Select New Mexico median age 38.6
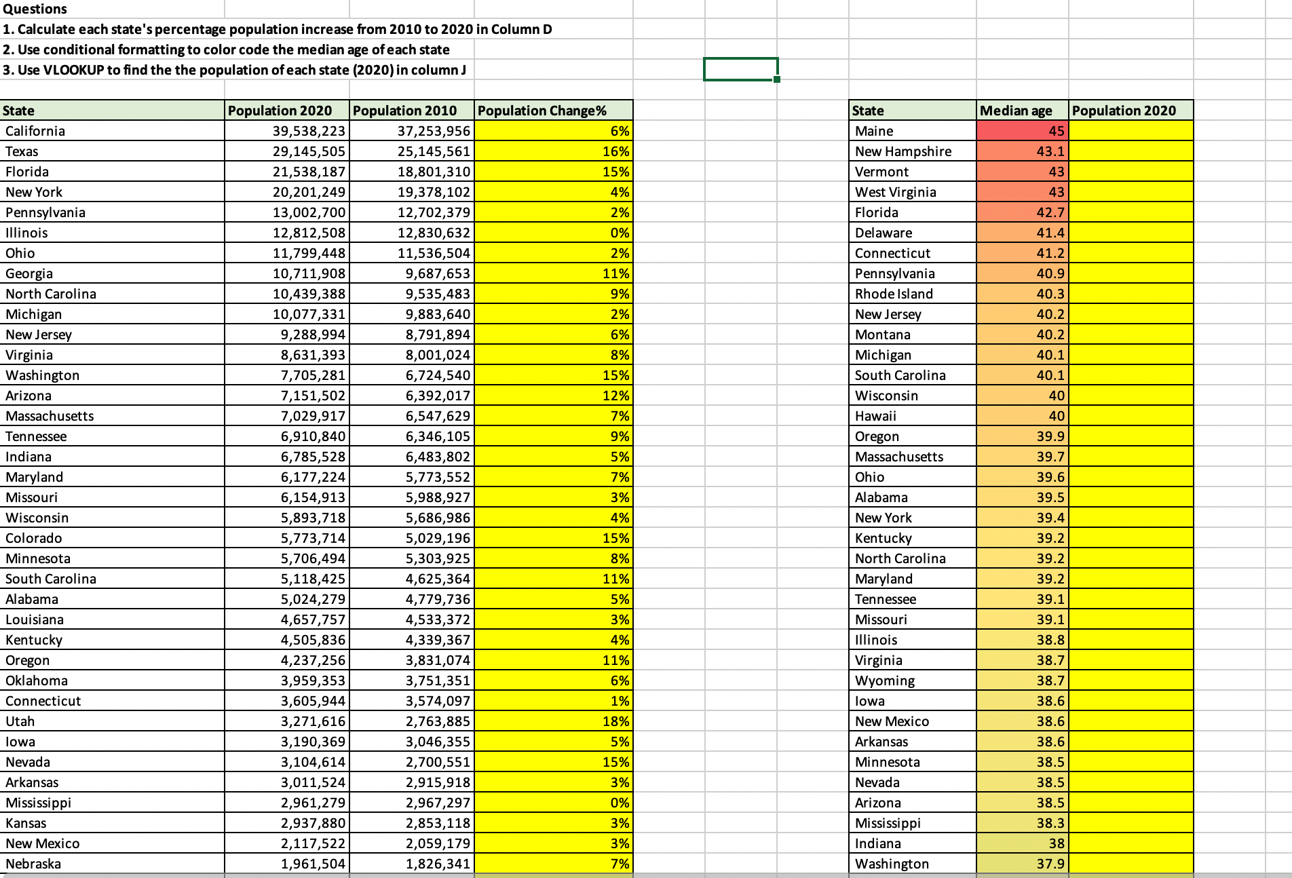1292x878 pixels. pyautogui.click(x=1023, y=721)
